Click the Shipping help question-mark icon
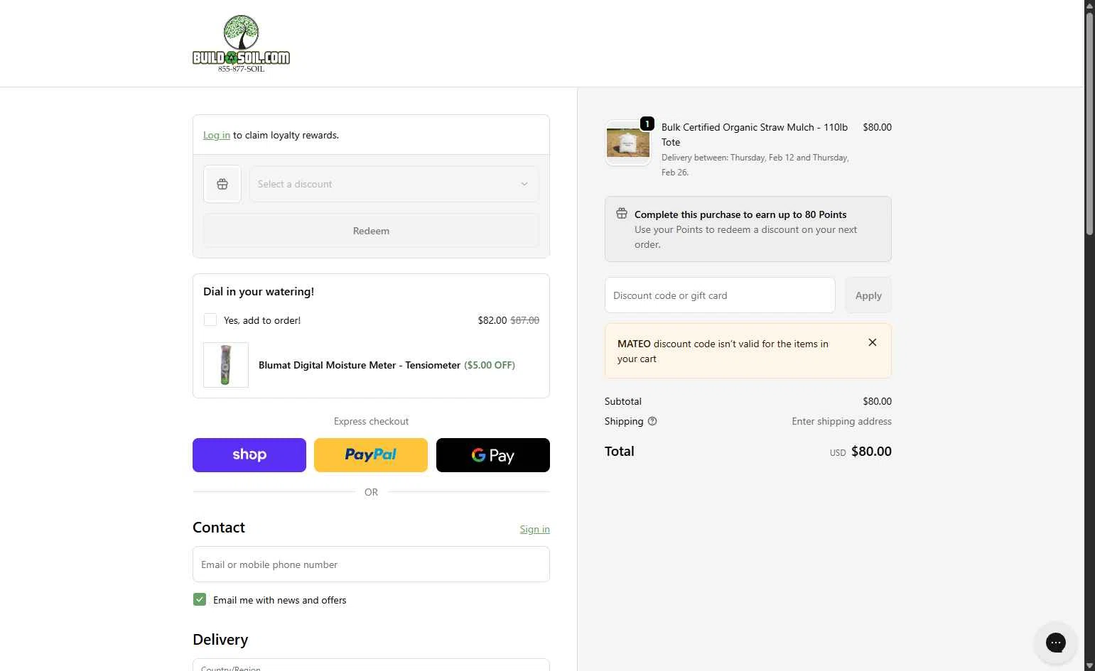The width and height of the screenshot is (1095, 671). (652, 421)
